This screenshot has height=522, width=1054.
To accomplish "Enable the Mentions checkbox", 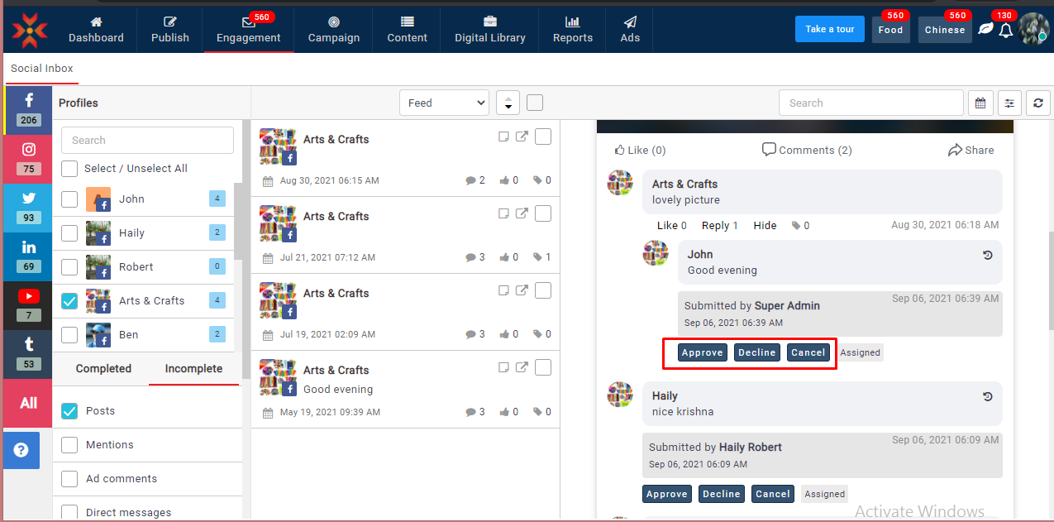I will point(70,445).
